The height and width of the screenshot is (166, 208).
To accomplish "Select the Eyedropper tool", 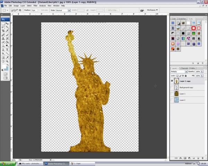I will [7, 58].
